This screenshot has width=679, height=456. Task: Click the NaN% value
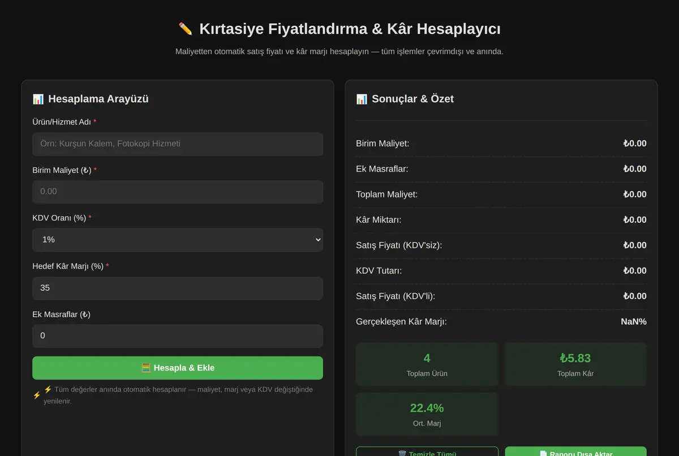(634, 322)
